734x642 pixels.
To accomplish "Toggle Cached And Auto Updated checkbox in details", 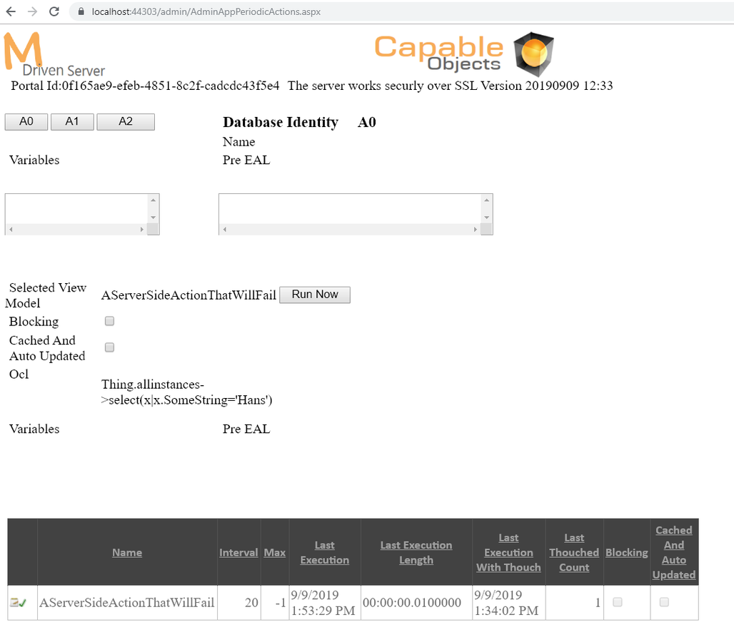I will [109, 347].
